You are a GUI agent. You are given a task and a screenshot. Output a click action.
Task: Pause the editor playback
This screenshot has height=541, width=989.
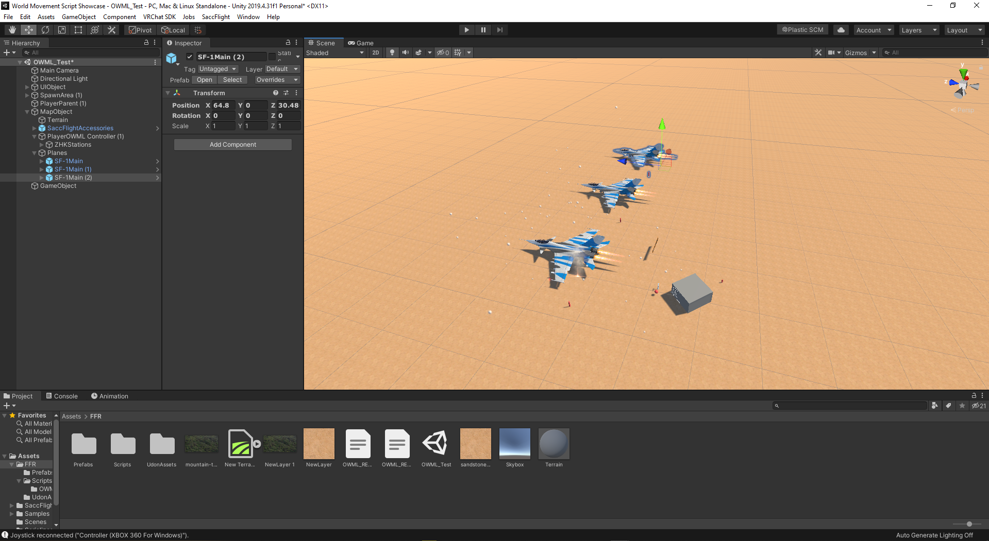[x=483, y=30]
